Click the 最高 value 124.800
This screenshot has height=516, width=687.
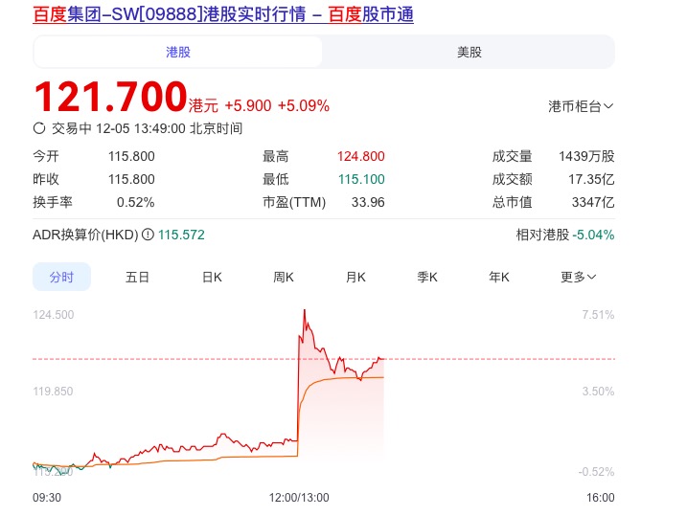pos(360,156)
